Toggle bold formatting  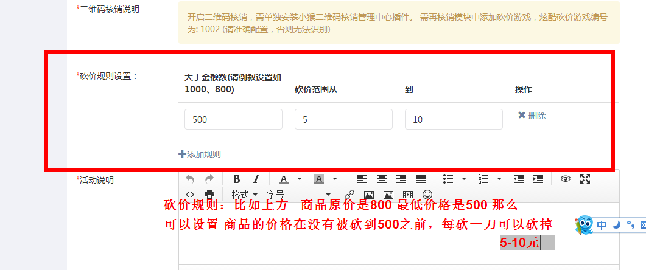click(236, 179)
